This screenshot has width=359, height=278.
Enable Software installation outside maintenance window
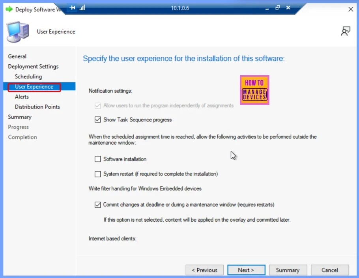pos(98,159)
